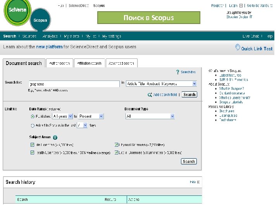
Task: Open Fact sheets link
Action: pyautogui.click(x=227, y=120)
